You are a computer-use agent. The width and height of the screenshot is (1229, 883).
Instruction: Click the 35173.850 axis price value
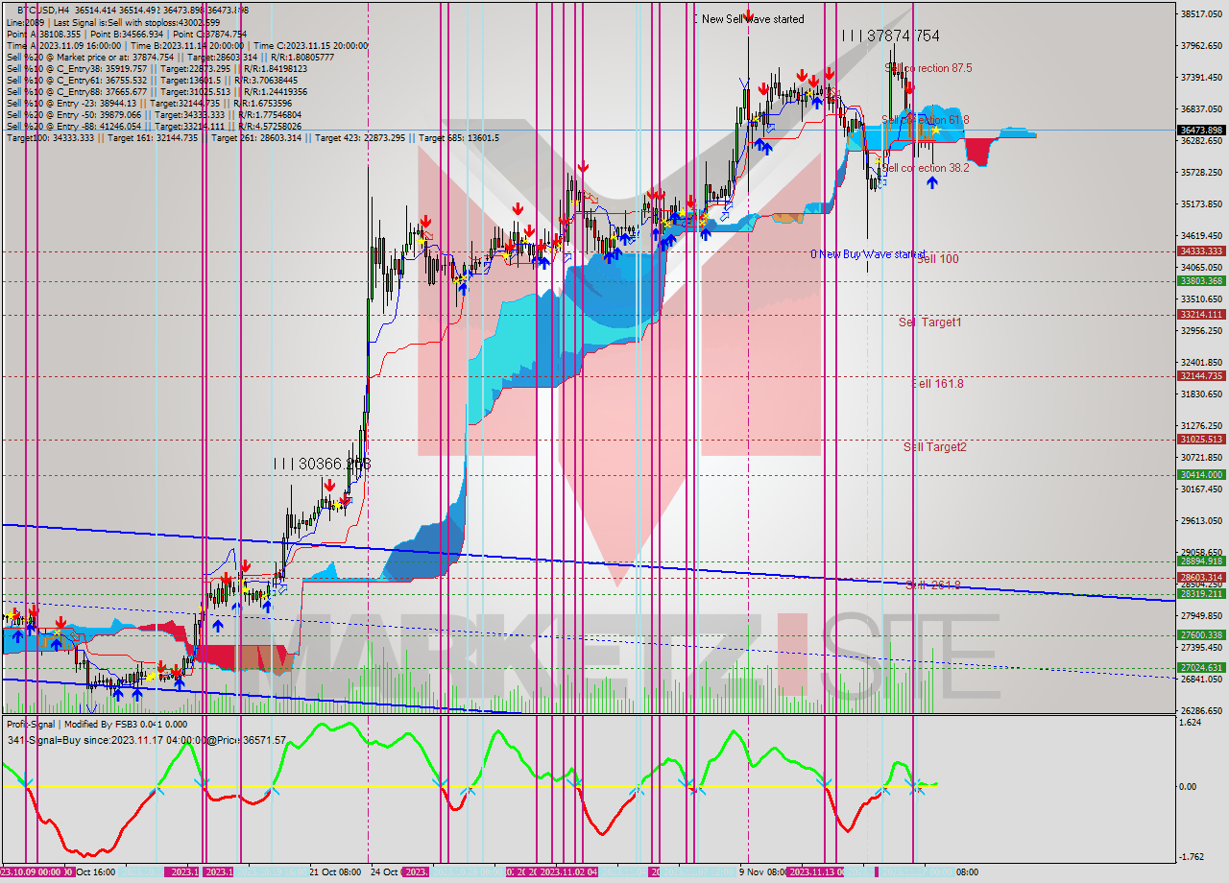pos(1201,204)
